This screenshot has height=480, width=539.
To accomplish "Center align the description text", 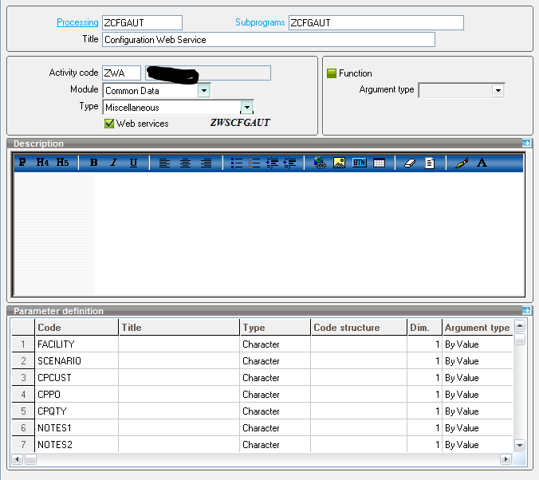I will tap(185, 163).
